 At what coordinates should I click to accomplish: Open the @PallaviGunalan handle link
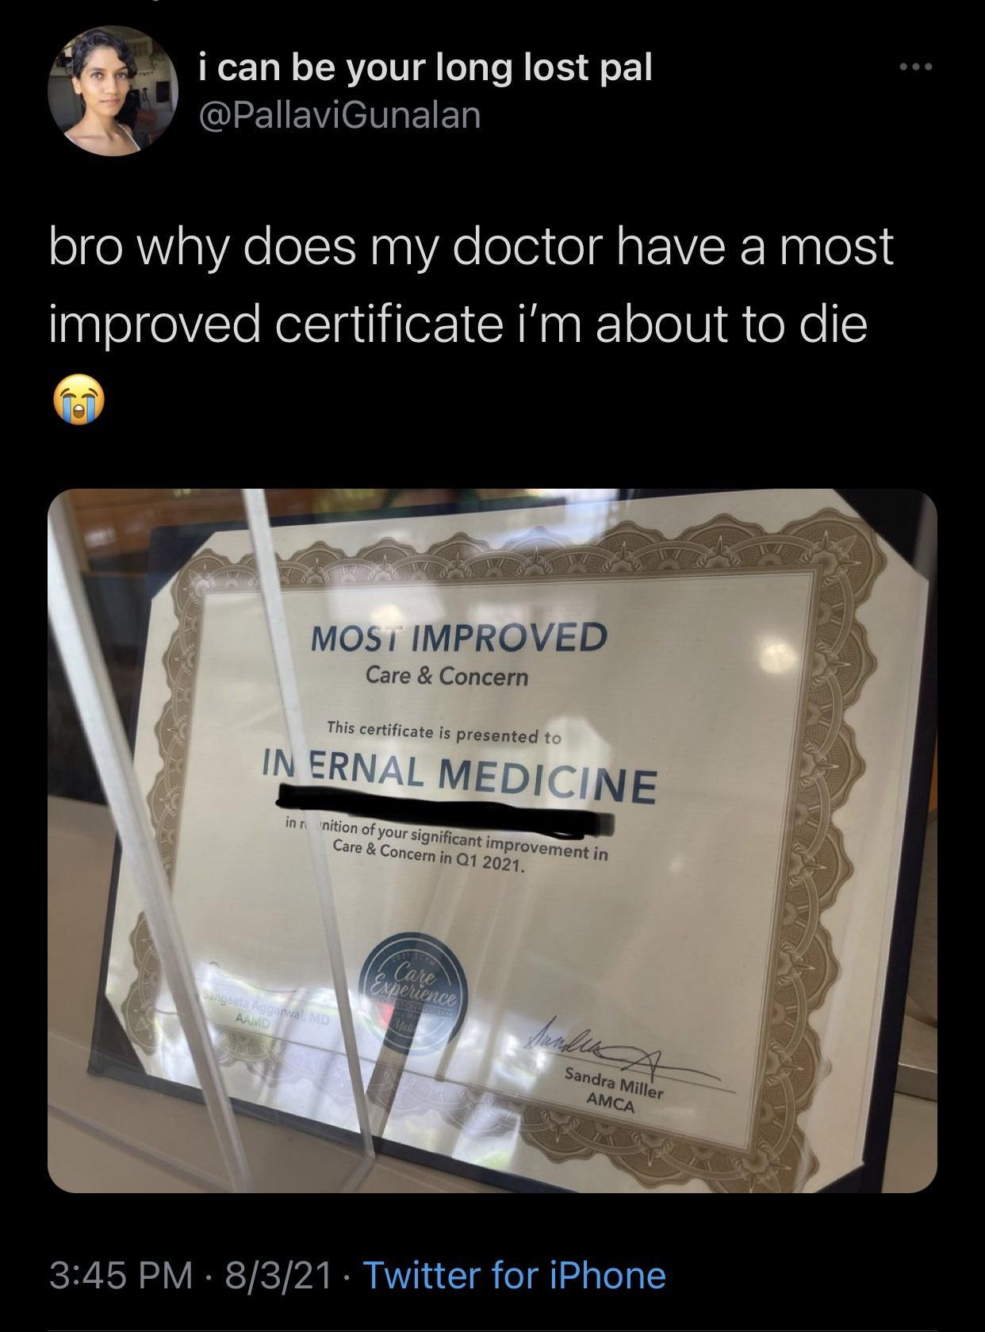click(x=339, y=115)
